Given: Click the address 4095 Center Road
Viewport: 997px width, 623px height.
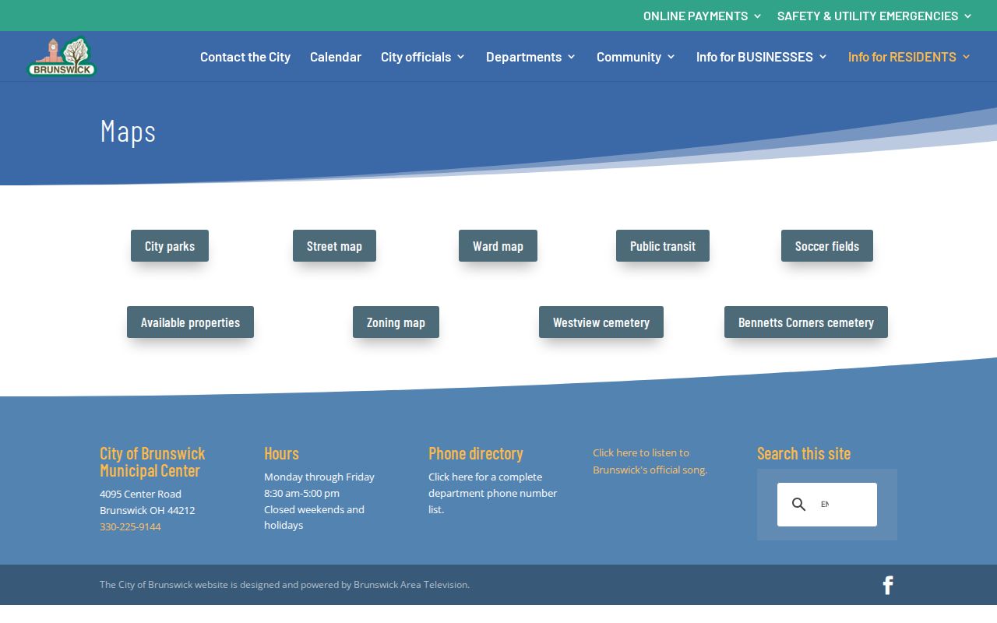Looking at the screenshot, I should pos(140,494).
